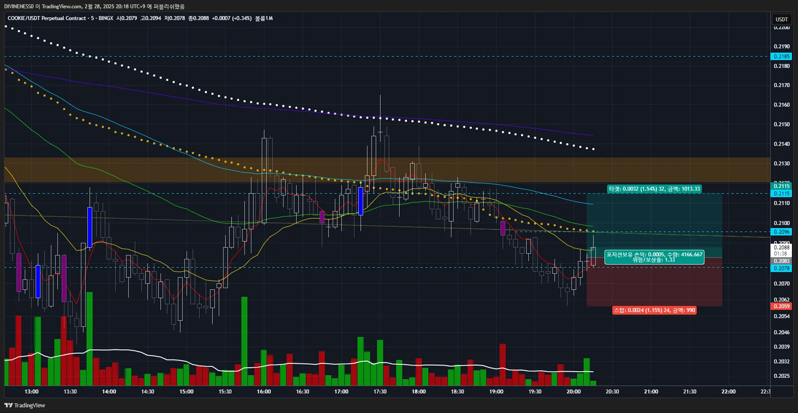The image size is (798, 413).
Task: Open the USDT currency selector
Action: coord(781,19)
